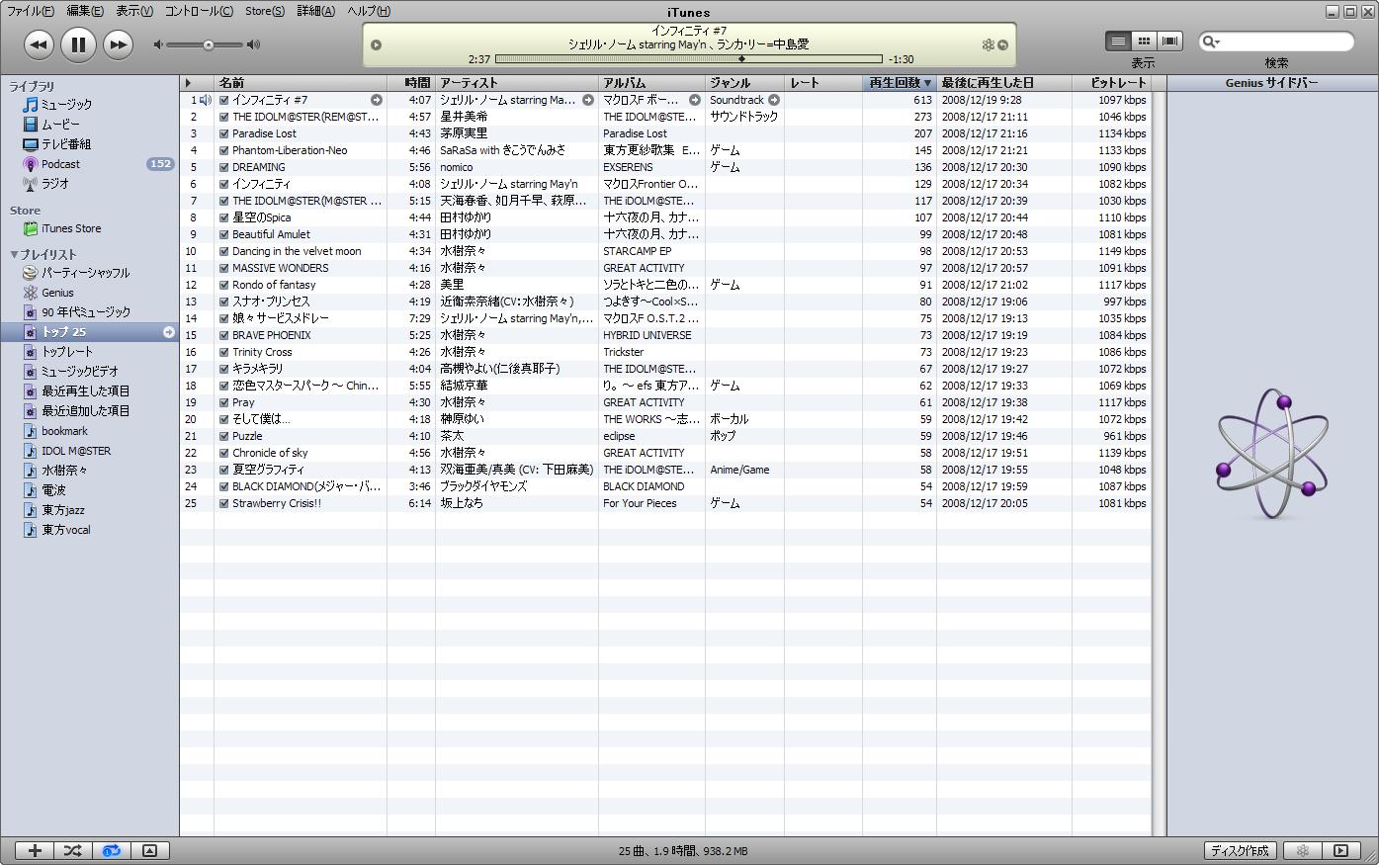Sort by 最後に再生した日 column header

pyautogui.click(x=1004, y=83)
